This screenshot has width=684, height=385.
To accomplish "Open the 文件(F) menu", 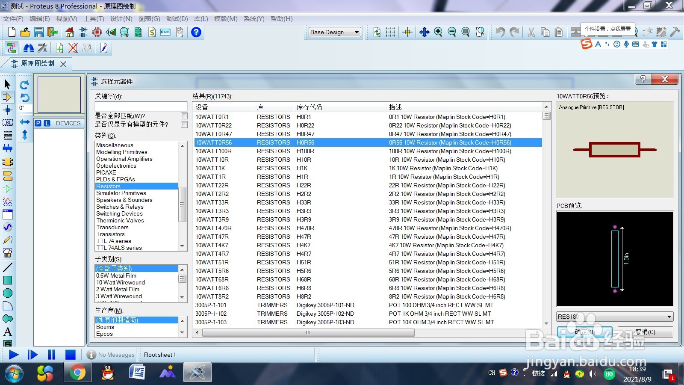I will pyautogui.click(x=13, y=19).
